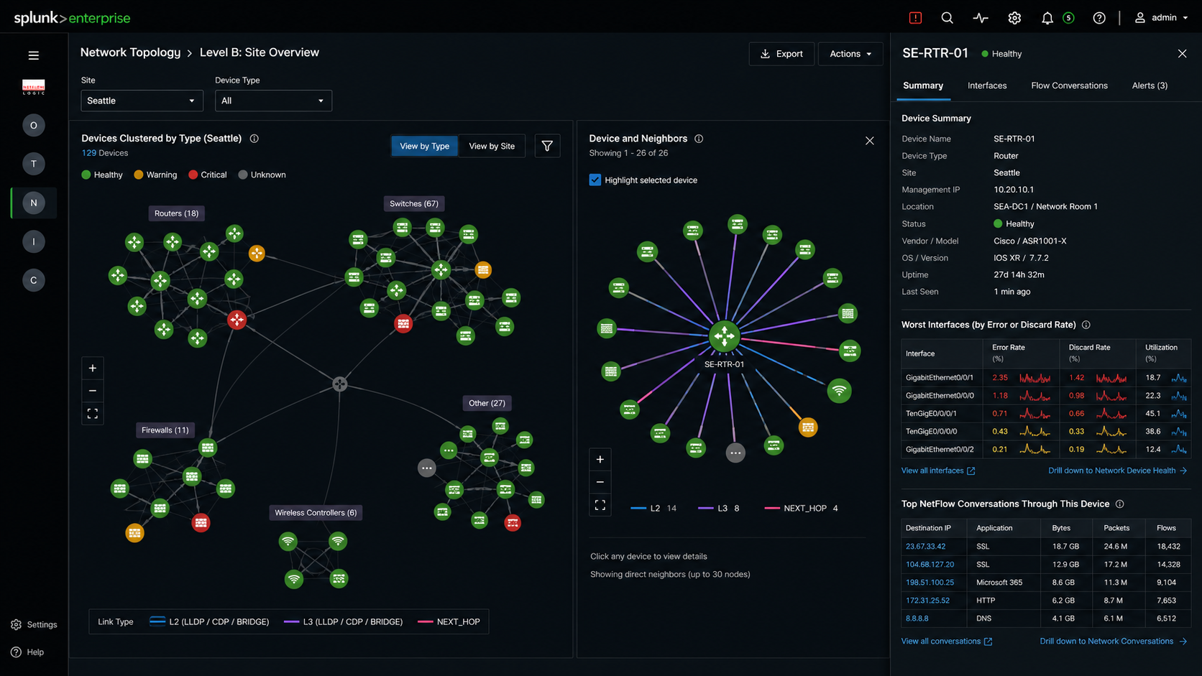The height and width of the screenshot is (676, 1202).
Task: Zoom out on neighbors graph
Action: pos(600,482)
